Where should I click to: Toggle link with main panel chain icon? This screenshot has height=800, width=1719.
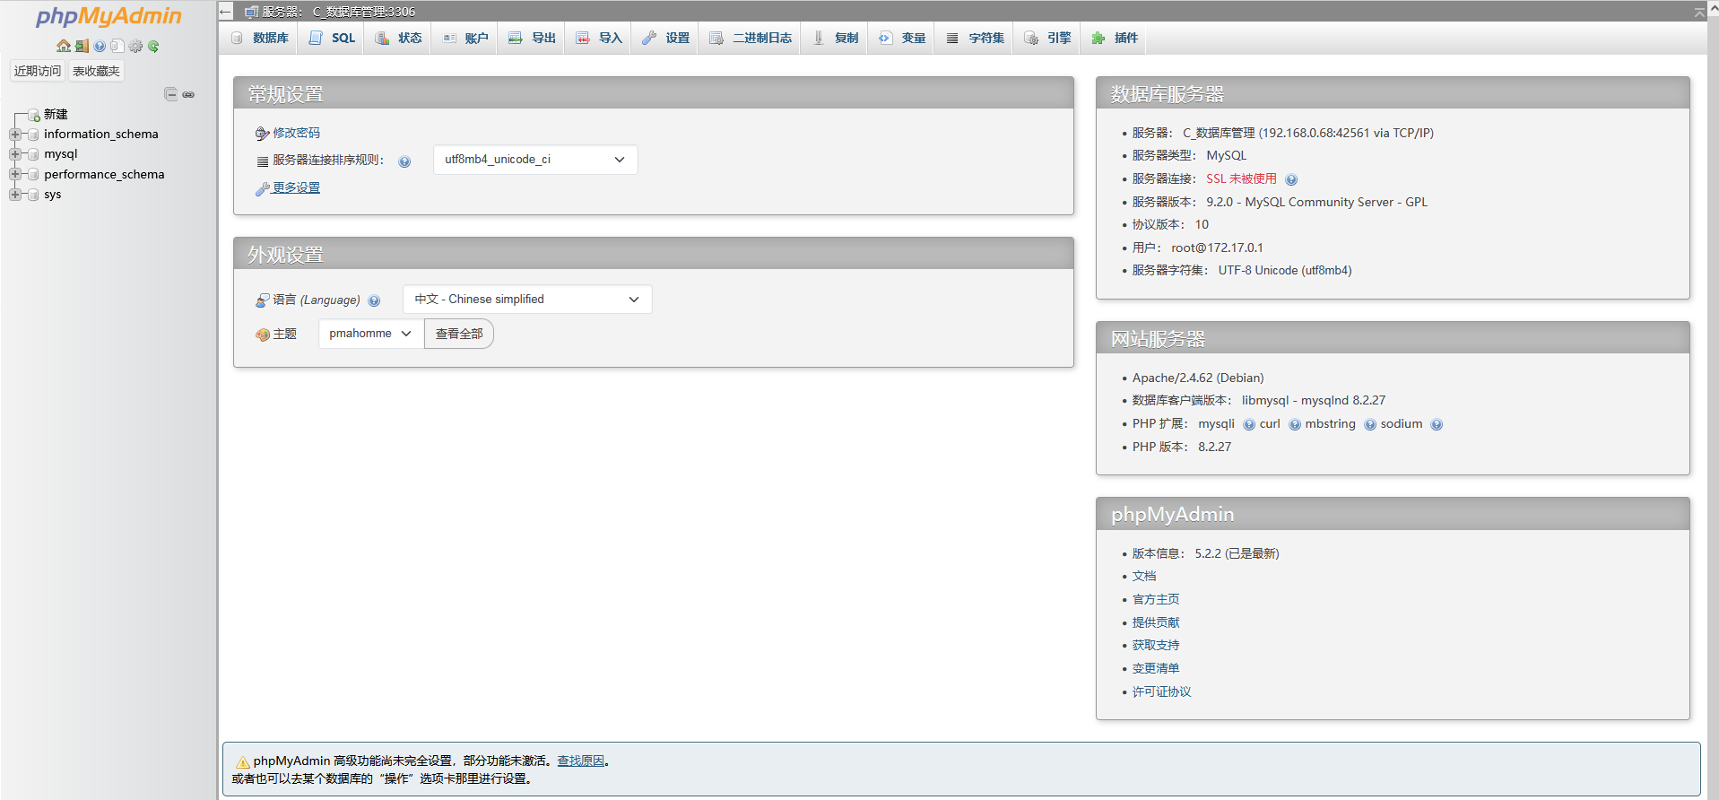[x=188, y=94]
